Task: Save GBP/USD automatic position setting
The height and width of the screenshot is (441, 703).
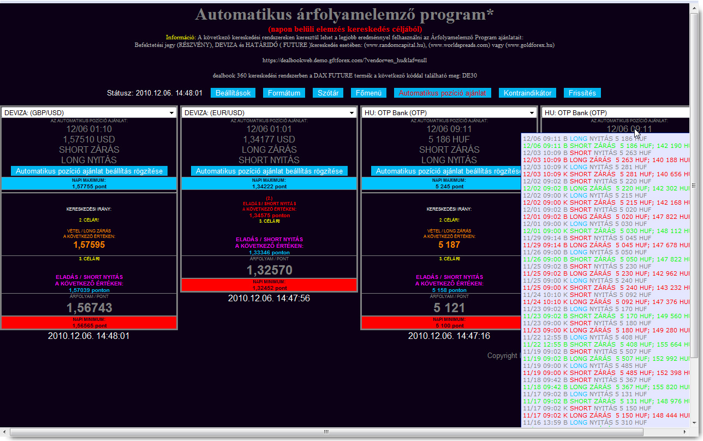Action: click(x=89, y=171)
